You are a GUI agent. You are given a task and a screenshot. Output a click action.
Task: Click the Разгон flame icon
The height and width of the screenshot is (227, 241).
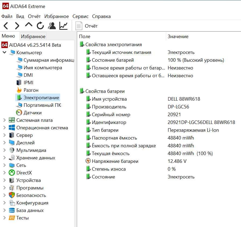(19, 90)
